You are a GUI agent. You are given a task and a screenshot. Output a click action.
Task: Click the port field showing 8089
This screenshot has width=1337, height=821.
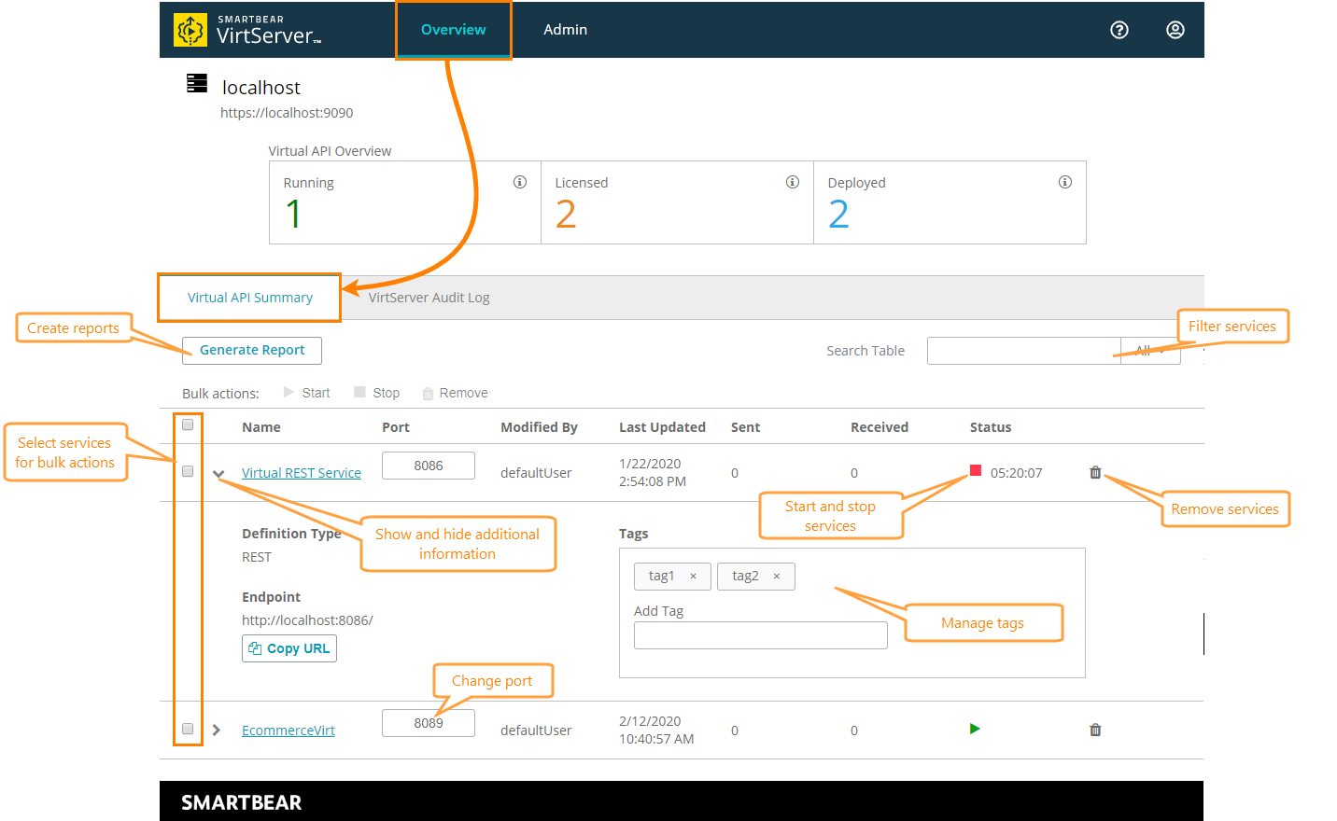pyautogui.click(x=429, y=723)
